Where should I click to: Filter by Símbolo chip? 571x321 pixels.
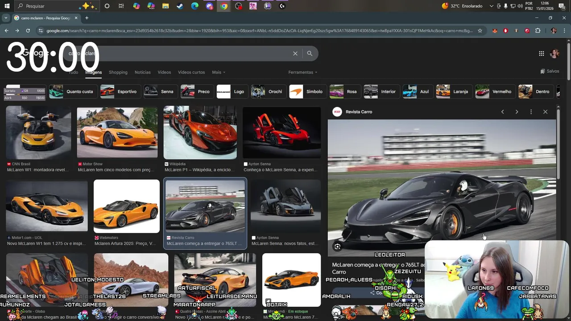point(308,91)
